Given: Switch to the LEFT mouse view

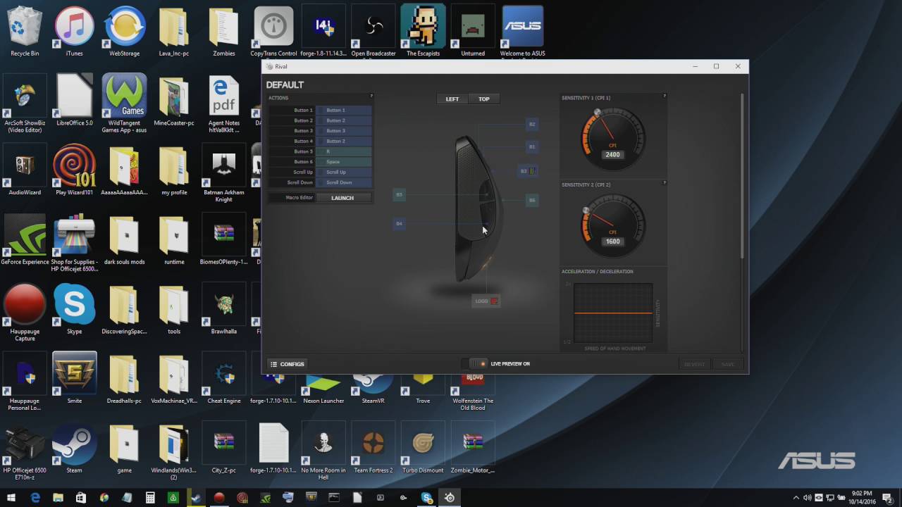Looking at the screenshot, I should 452,99.
